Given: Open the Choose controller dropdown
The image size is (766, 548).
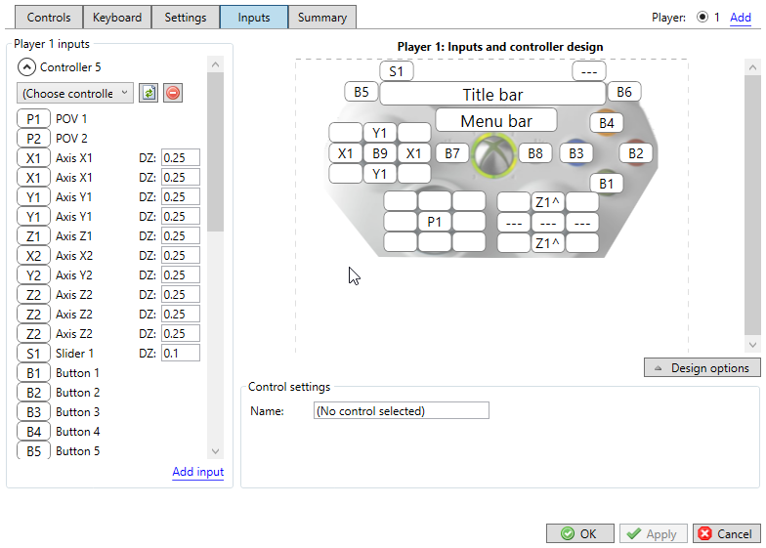Looking at the screenshot, I should 75,93.
